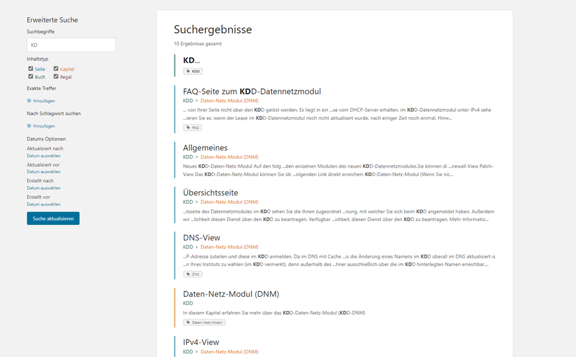Focus the Suchbegriffe search input field

[x=71, y=45]
